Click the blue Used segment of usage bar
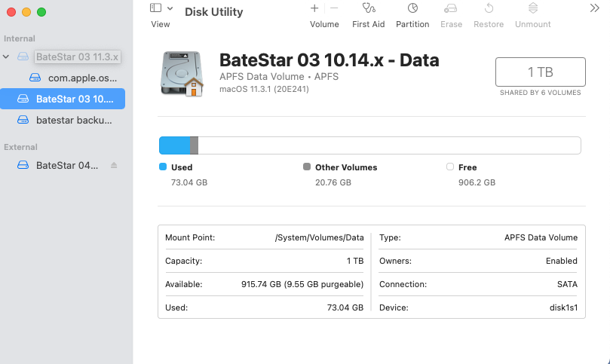 [175, 145]
